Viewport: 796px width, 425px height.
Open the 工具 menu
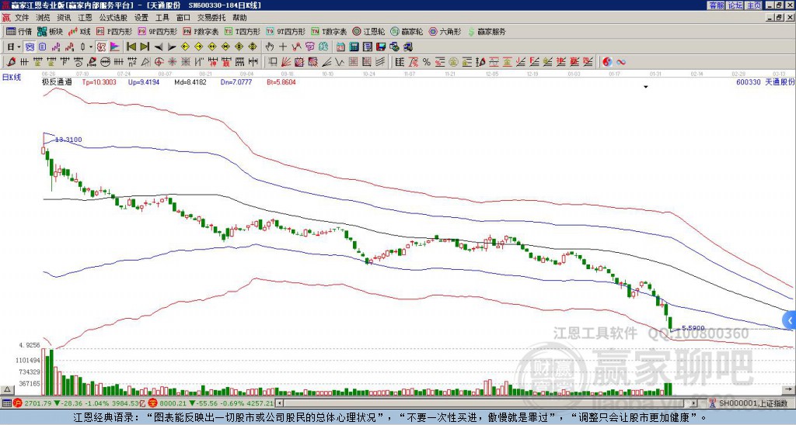tap(162, 18)
